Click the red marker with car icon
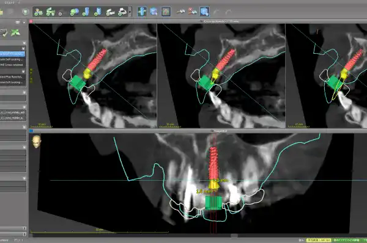The image size is (367, 243). (193, 12)
